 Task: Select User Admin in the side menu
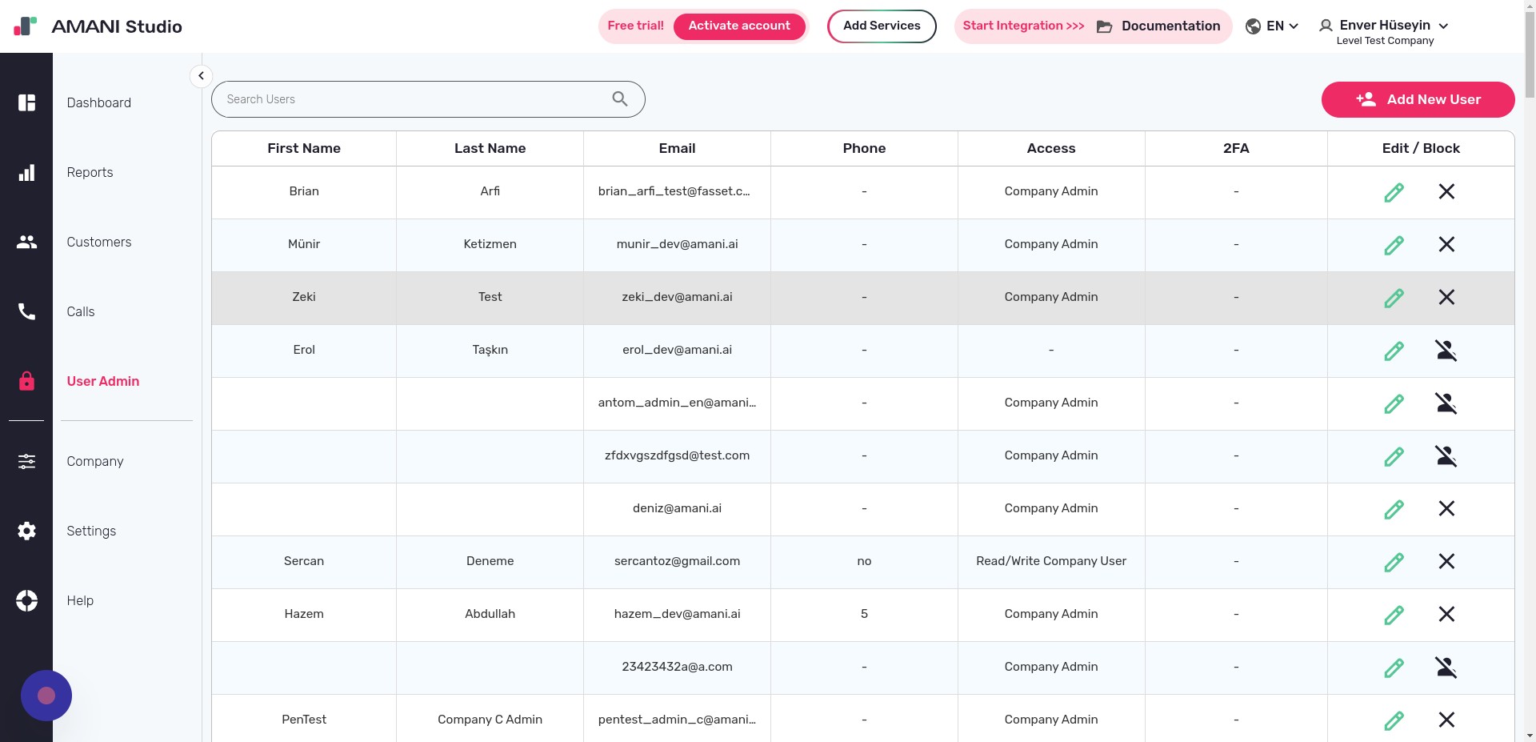coord(103,381)
